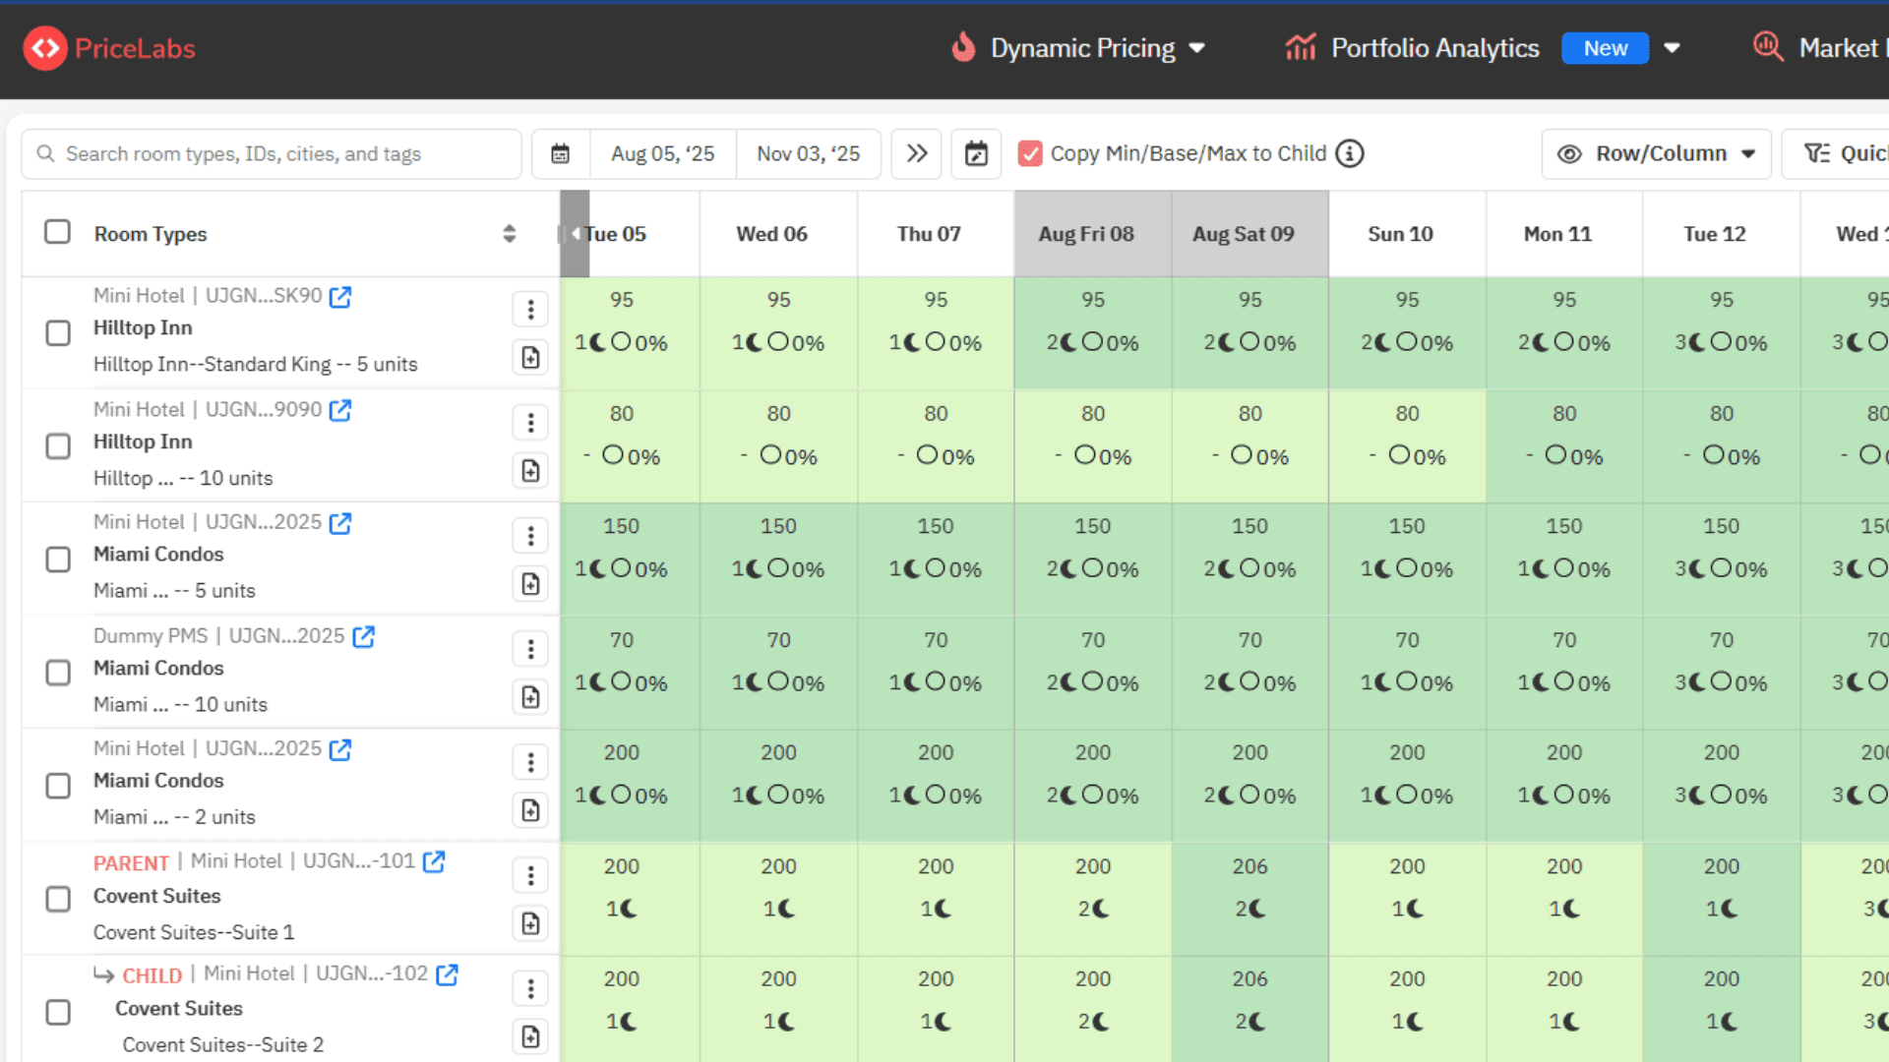1889x1062 pixels.
Task: Click the Nov 03, '25 end date
Action: [x=808, y=153]
